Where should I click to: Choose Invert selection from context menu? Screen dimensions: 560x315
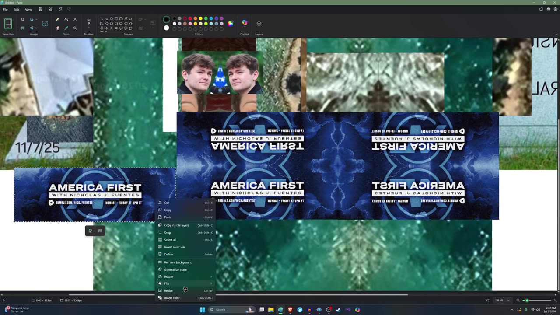(x=185, y=247)
